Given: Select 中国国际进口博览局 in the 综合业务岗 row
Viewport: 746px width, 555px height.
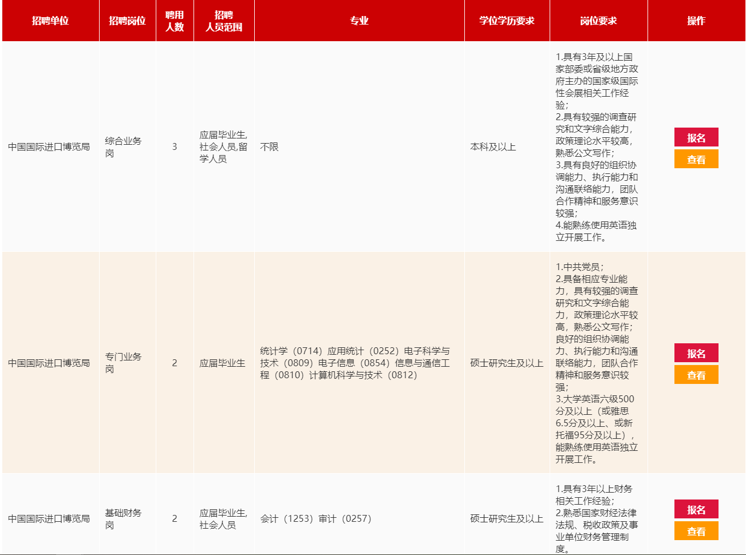Looking at the screenshot, I should point(49,147).
